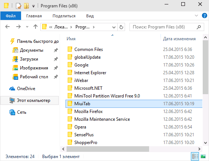The width and height of the screenshot is (209, 161).
Task: Click the New Folder quick access icon
Action: 26,6
